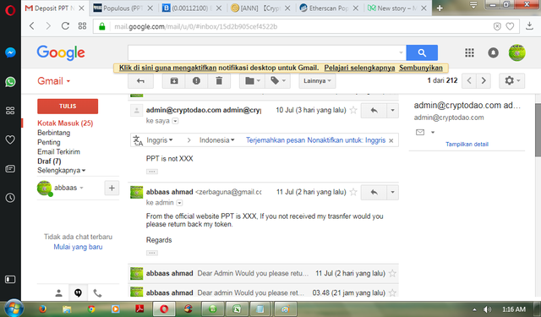The height and width of the screenshot is (317, 541).
Task: Open Speed Dial start page button
Action: pos(82,26)
